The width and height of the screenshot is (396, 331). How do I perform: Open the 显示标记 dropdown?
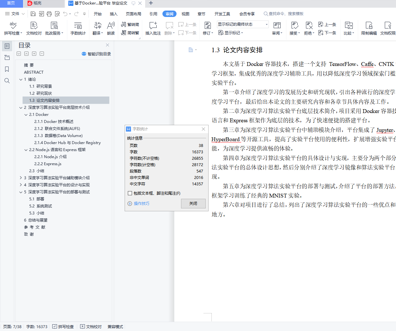[x=231, y=33]
